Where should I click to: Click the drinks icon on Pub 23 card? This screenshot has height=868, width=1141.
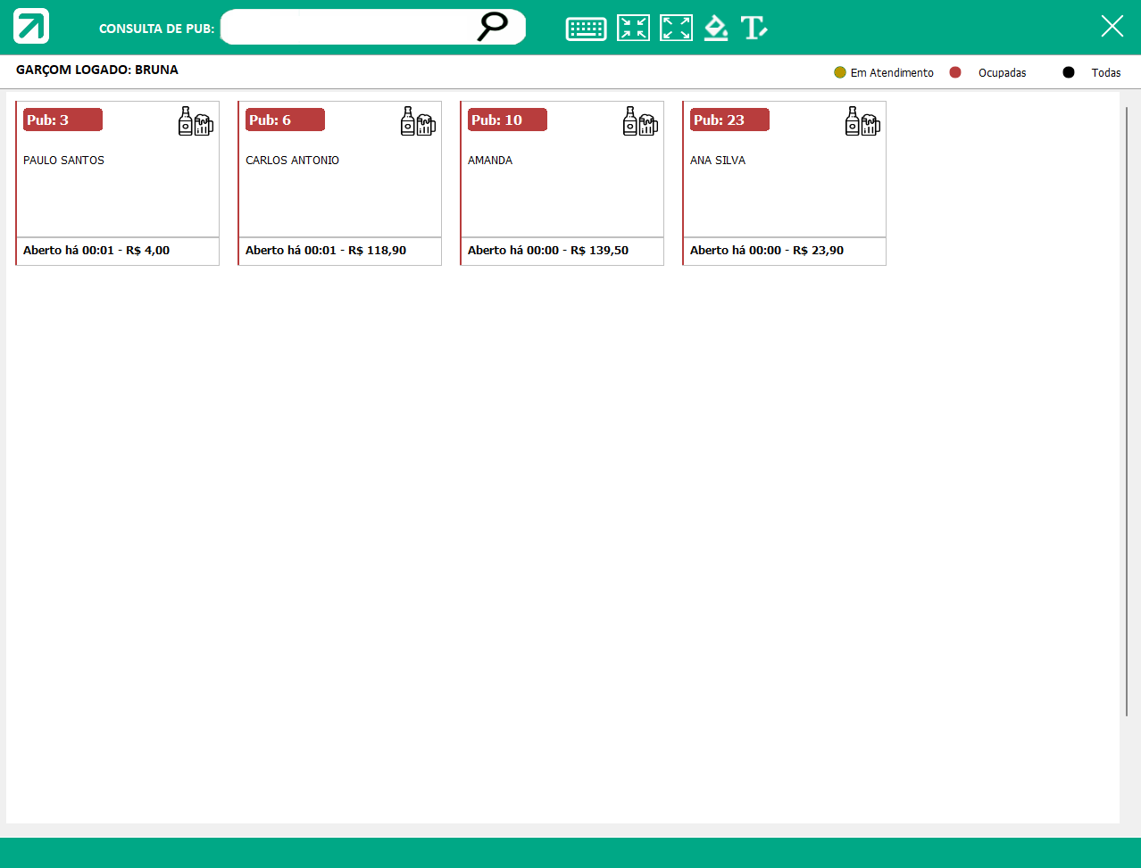click(x=862, y=121)
